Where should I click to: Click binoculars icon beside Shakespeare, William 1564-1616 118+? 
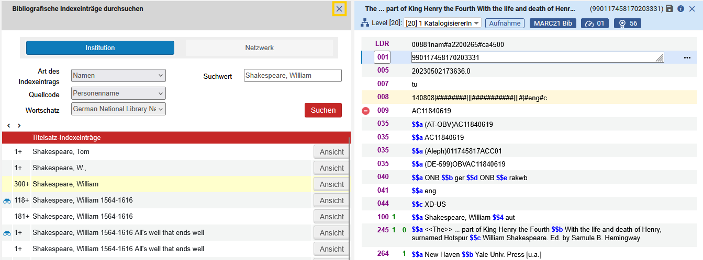7,200
